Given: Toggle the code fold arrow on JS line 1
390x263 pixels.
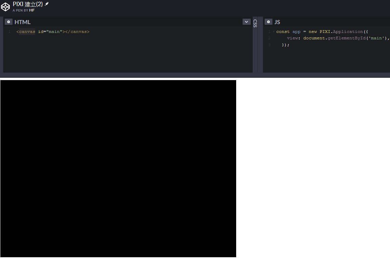Looking at the screenshot, I should pyautogui.click(x=273, y=32).
